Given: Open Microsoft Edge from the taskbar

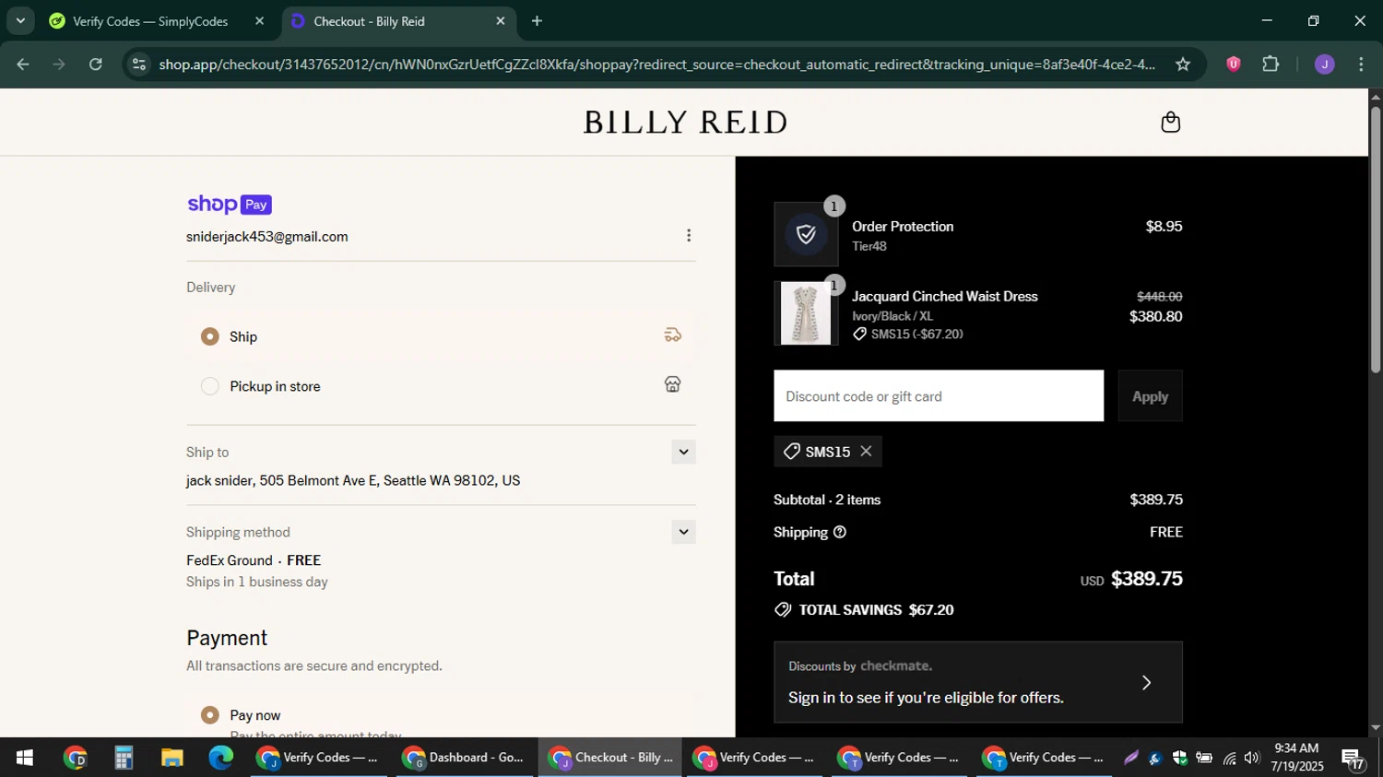Looking at the screenshot, I should (221, 758).
